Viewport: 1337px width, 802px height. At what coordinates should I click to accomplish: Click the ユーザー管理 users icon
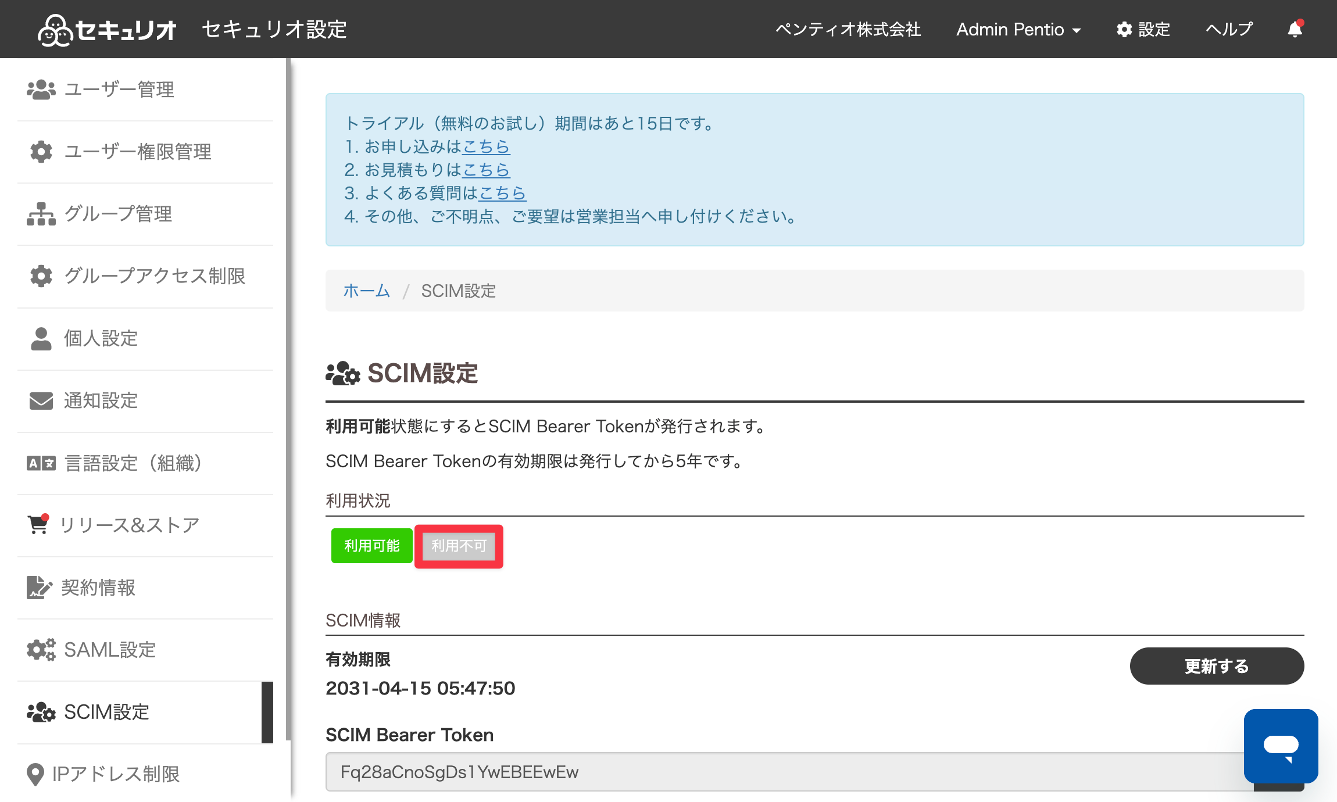pyautogui.click(x=41, y=89)
